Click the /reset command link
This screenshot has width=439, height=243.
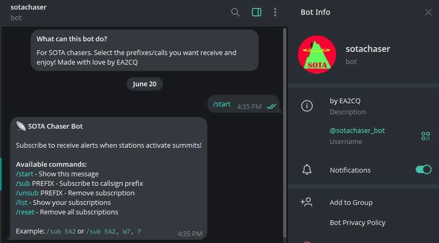tap(25, 212)
